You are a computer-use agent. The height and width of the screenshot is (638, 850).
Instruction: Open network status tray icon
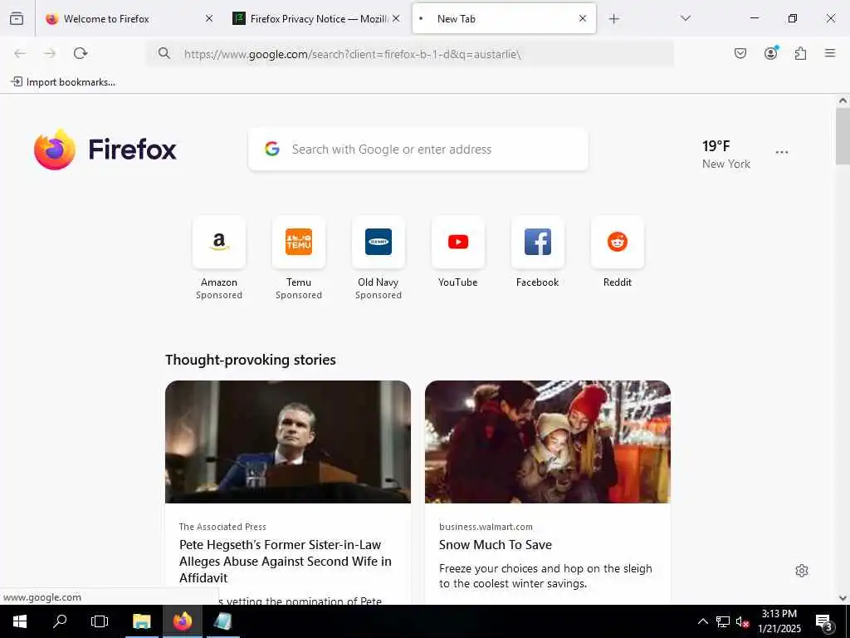[723, 621]
